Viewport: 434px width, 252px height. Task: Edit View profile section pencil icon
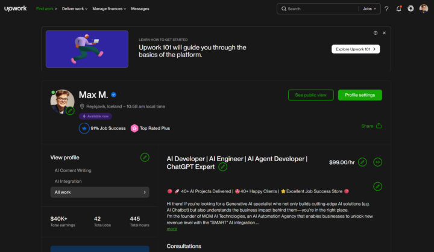(x=145, y=157)
